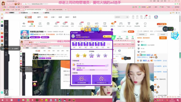Click the orange 关注 follow button
The height and width of the screenshot is (102, 181).
coord(131,32)
